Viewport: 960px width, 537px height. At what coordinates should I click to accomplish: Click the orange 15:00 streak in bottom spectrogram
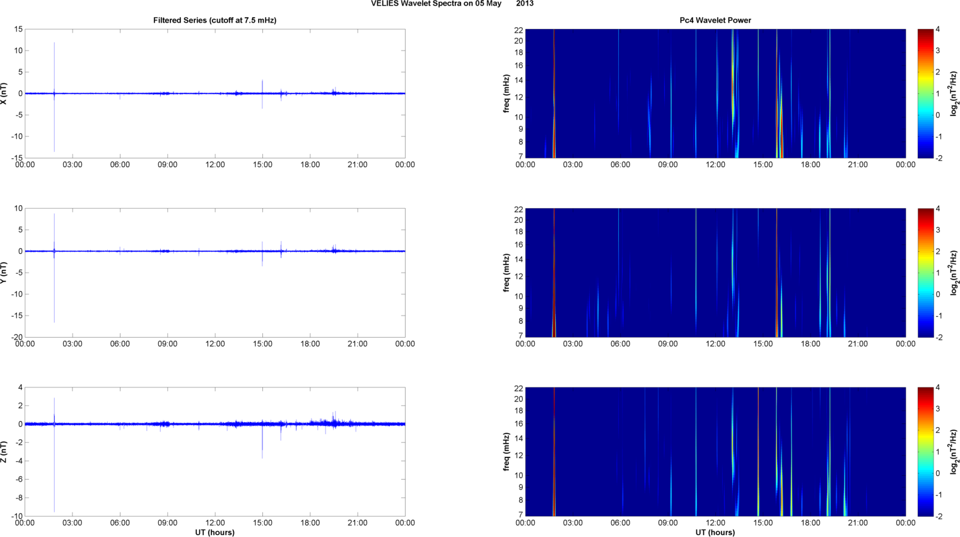(x=758, y=452)
